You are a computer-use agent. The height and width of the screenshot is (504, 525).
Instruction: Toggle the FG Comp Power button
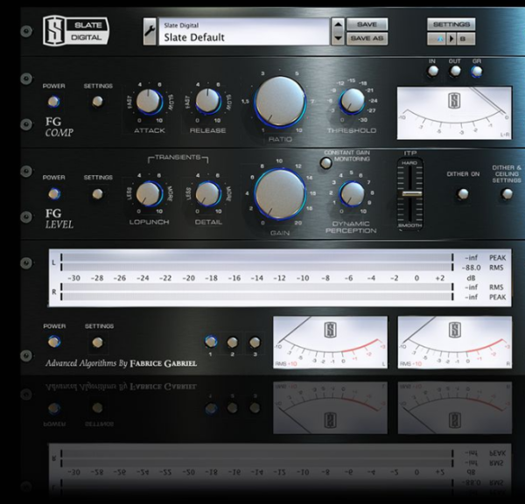tap(54, 102)
